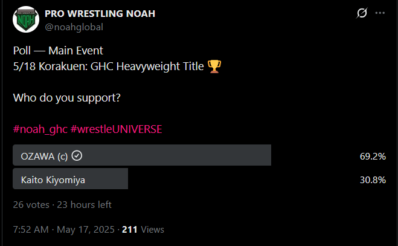Click the 26 votes count
The height and width of the screenshot is (246, 398).
click(x=30, y=205)
